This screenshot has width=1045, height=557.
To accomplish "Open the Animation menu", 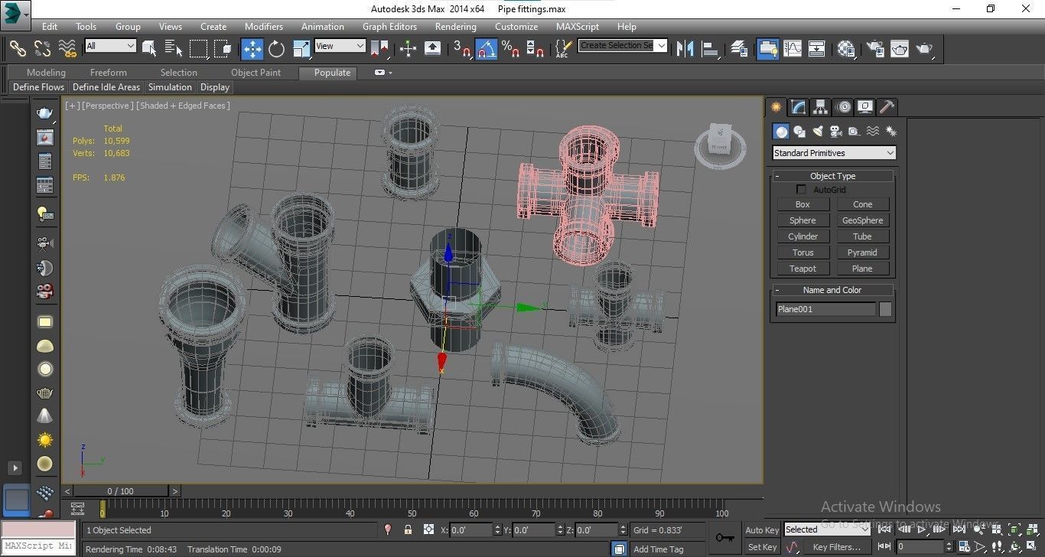I will point(322,26).
